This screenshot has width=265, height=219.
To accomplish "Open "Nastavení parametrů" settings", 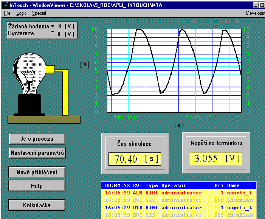I will click(37, 152).
